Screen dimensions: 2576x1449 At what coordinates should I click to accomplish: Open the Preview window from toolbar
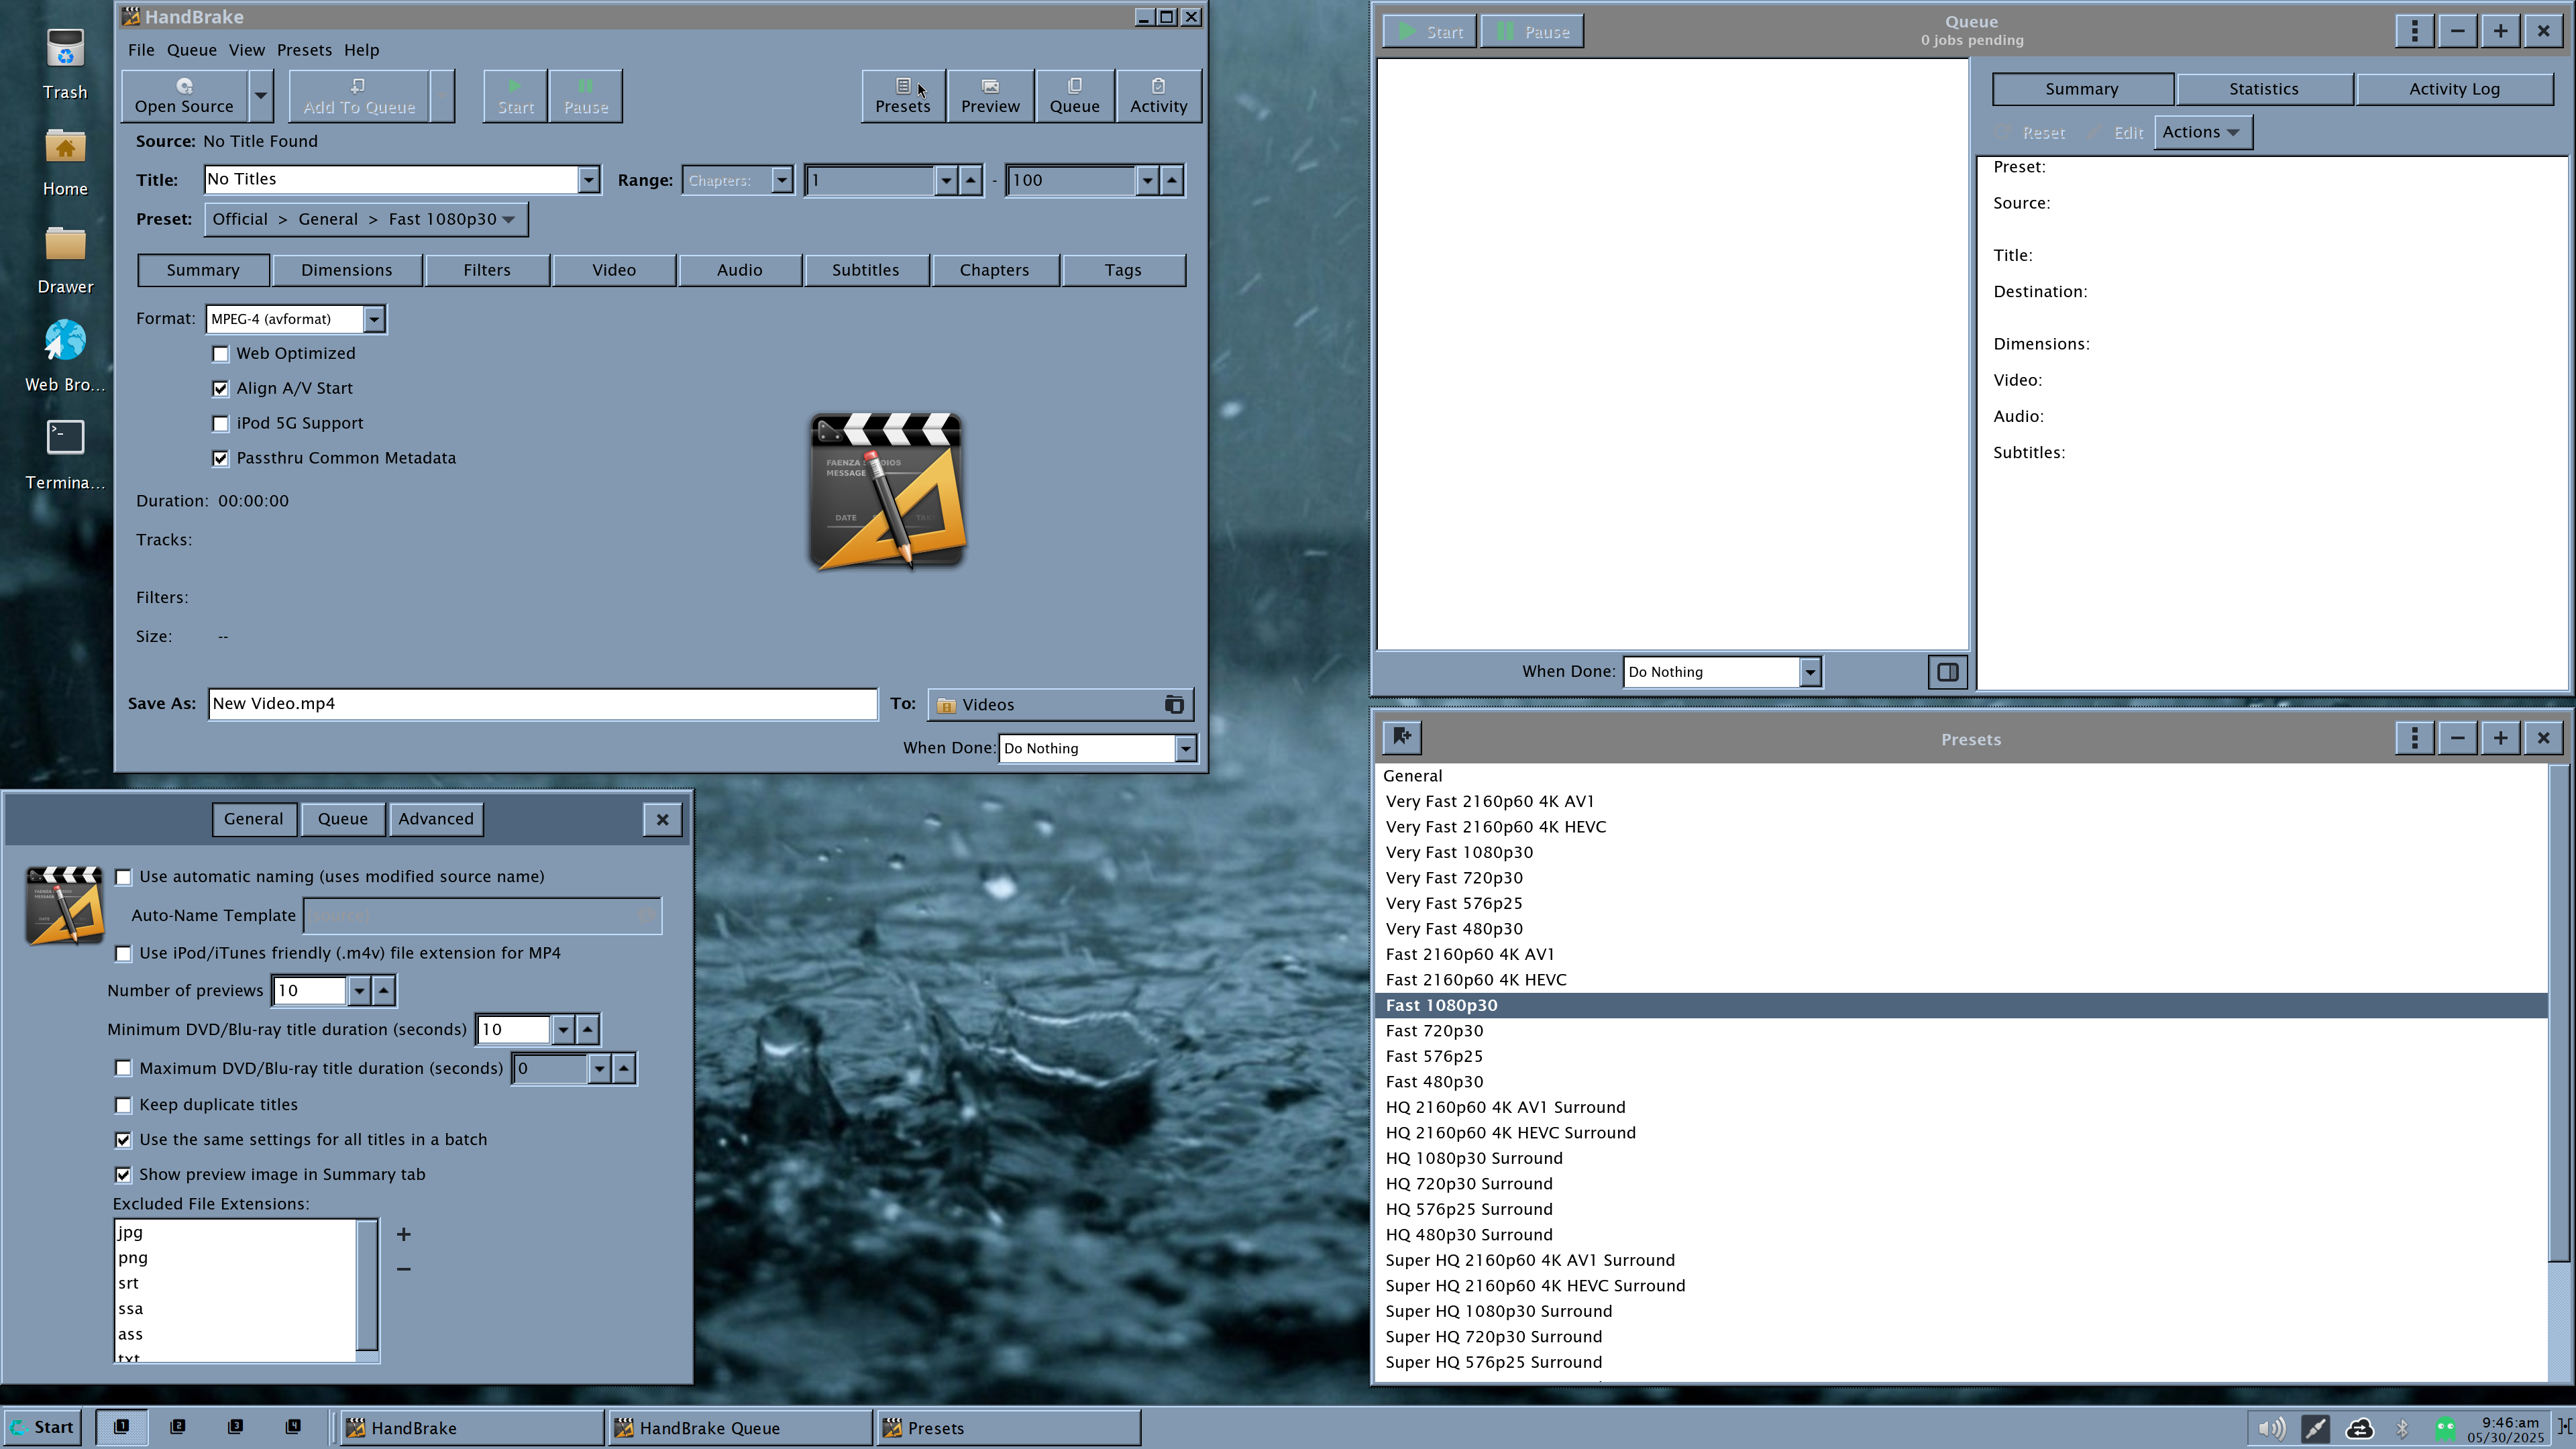990,96
